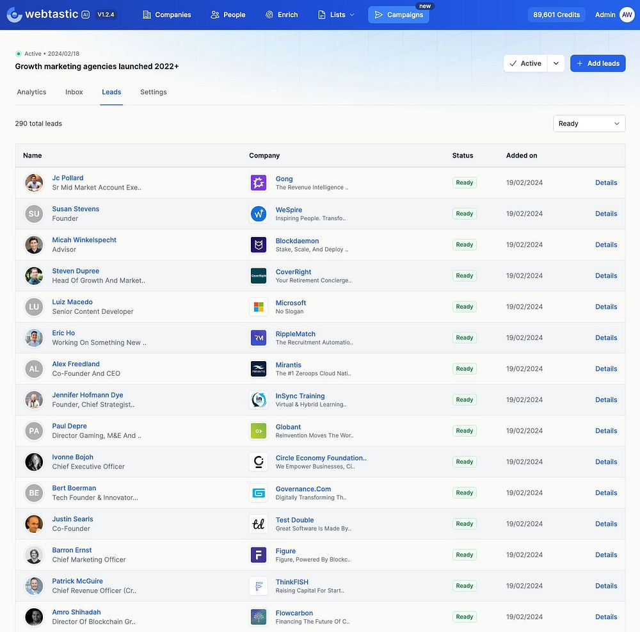
Task: Open the Microsoft company link
Action: point(291,303)
